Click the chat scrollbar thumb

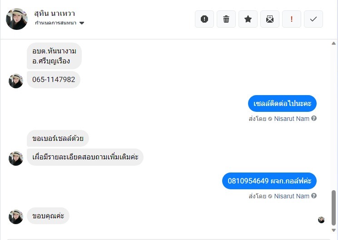point(333,208)
